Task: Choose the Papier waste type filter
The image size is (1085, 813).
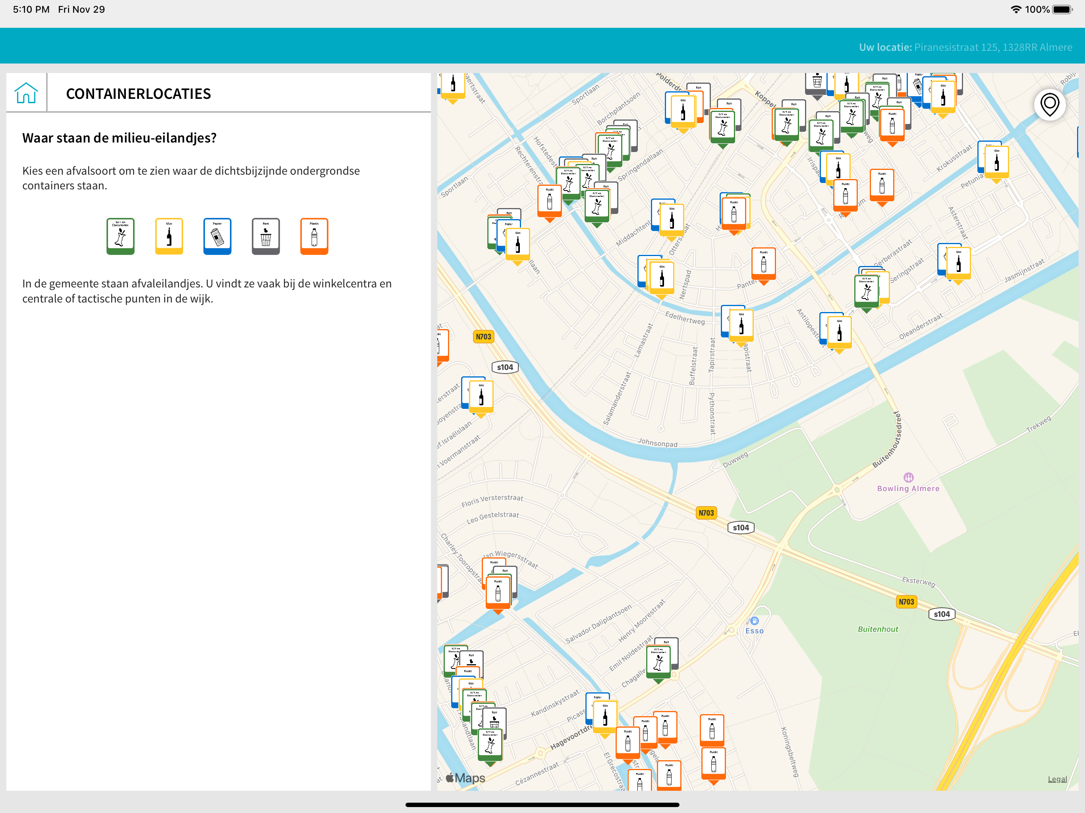Action: (x=217, y=236)
